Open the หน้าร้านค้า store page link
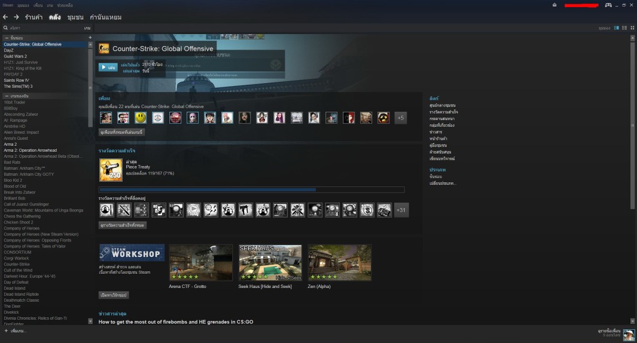 click(438, 139)
